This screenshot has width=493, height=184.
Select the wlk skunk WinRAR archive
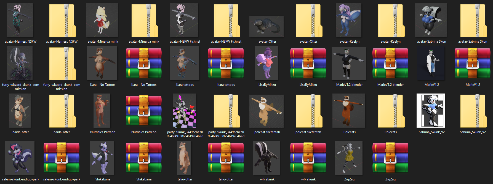308,158
